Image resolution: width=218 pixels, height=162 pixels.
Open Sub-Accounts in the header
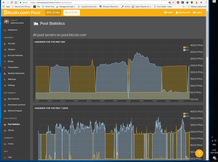[x=183, y=12]
